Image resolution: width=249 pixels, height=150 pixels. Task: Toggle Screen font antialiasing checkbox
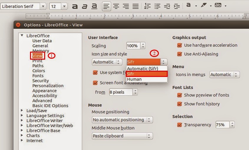click(x=95, y=83)
